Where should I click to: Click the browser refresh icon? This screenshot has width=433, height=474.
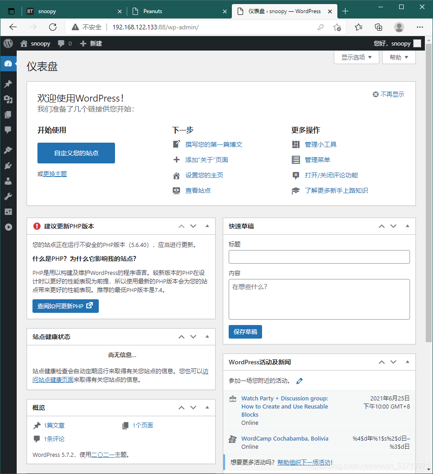click(53, 27)
